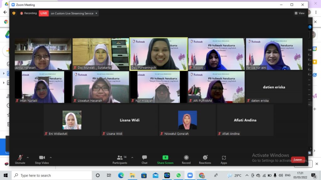Open WhatsApp from the taskbar
The height and width of the screenshot is (180, 321).
point(178,175)
